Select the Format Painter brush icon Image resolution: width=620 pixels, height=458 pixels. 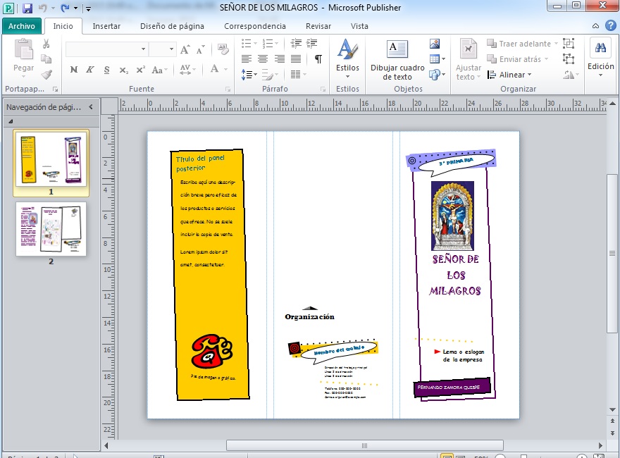46,74
